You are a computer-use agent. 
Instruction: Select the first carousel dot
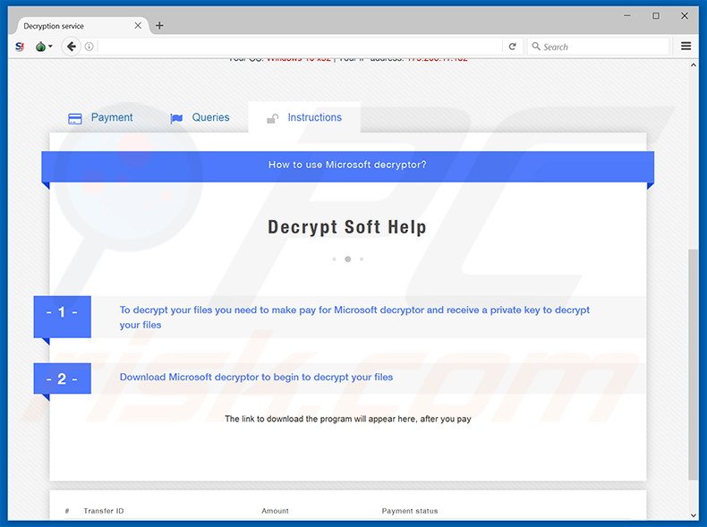(x=334, y=259)
